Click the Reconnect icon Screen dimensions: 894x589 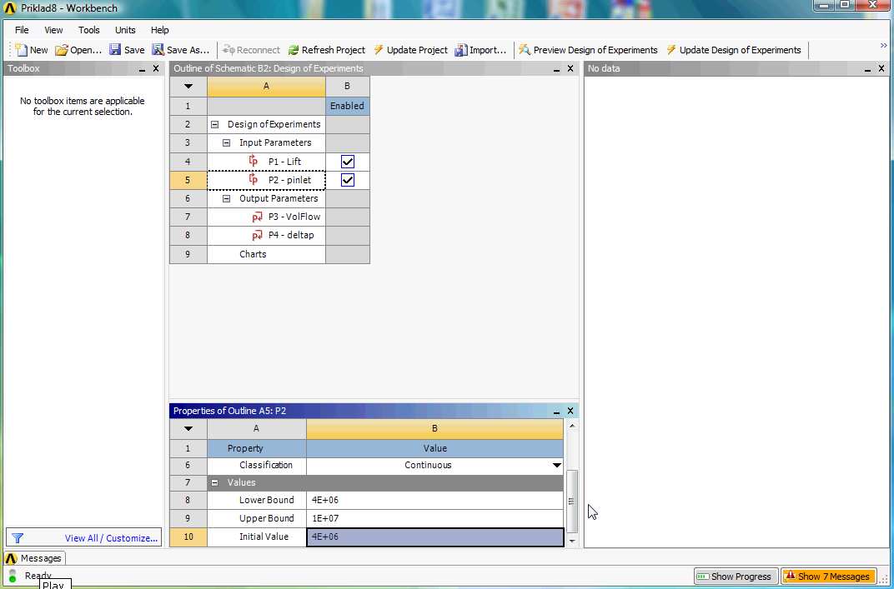(228, 50)
